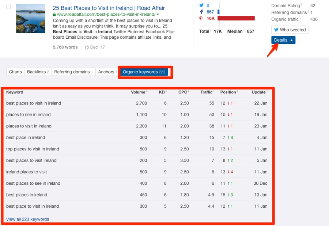The width and height of the screenshot is (329, 226).
Task: Tick the checkbox beside the Road Affair result
Action: 8,7
